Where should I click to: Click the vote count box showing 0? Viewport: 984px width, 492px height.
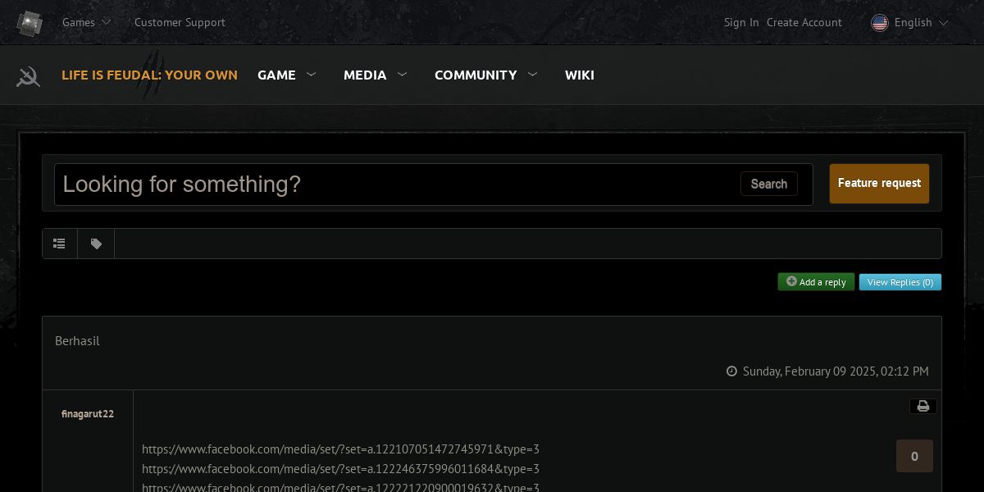click(914, 456)
